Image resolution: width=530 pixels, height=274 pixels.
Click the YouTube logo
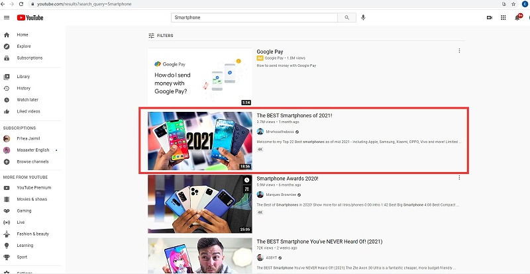coord(31,18)
